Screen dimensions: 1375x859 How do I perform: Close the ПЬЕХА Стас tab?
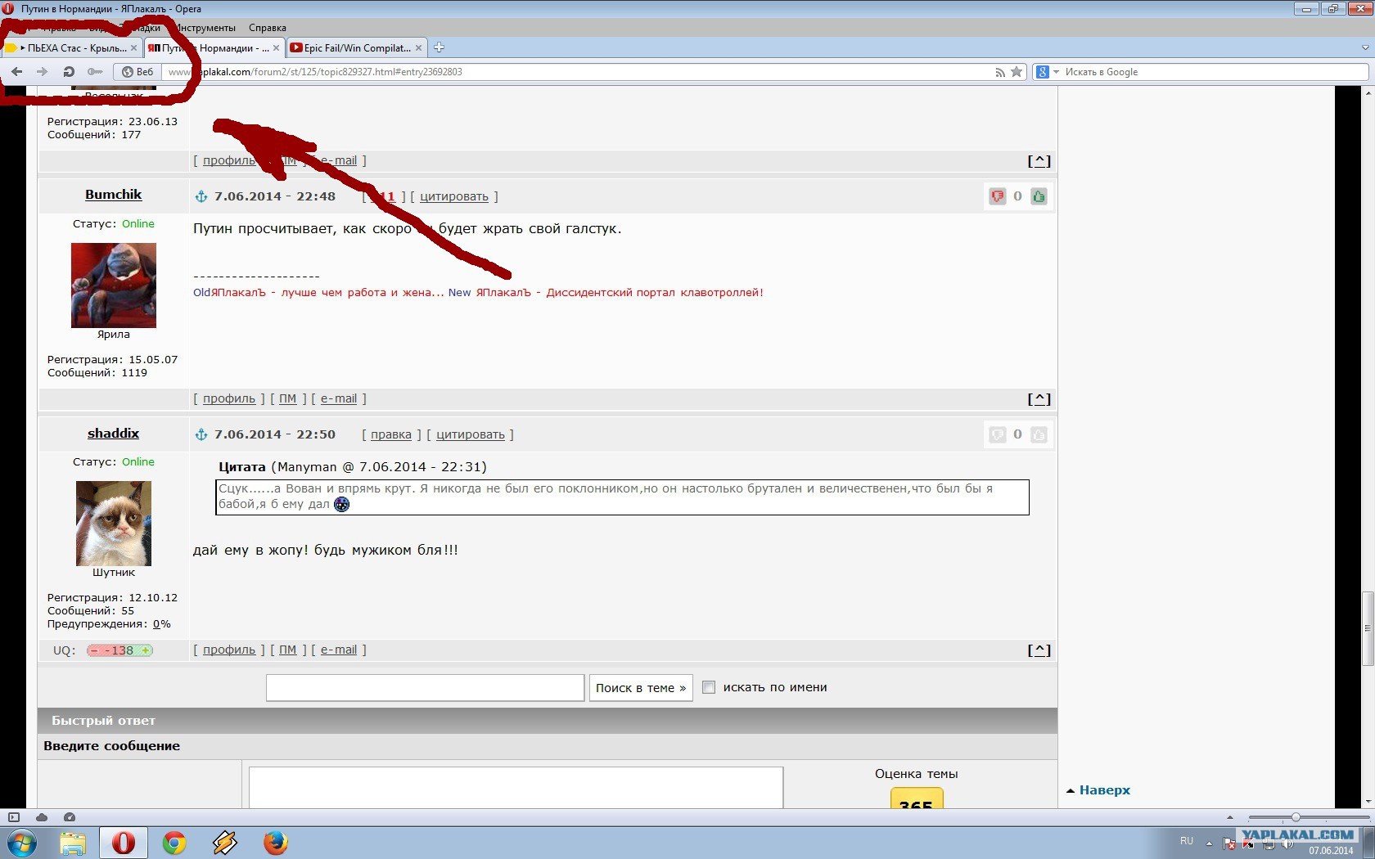[x=133, y=48]
